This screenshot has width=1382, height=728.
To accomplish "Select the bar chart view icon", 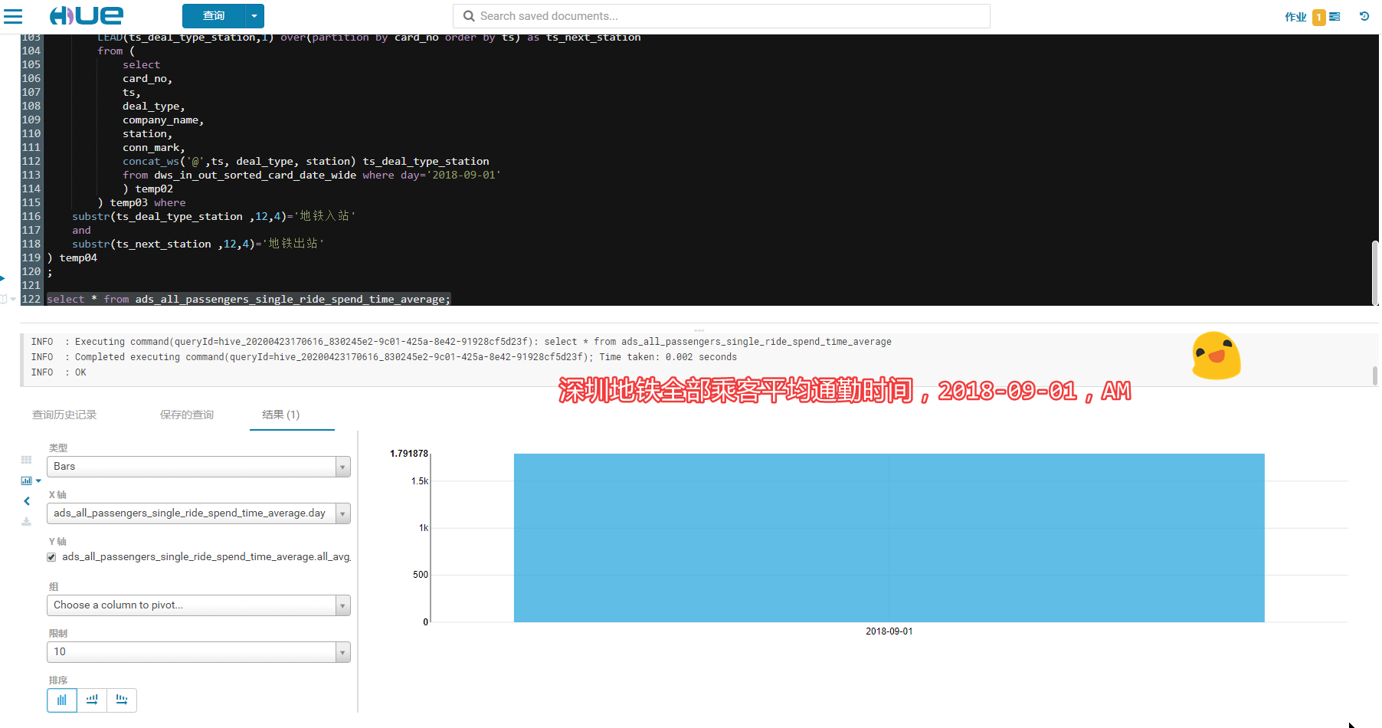I will (x=27, y=480).
